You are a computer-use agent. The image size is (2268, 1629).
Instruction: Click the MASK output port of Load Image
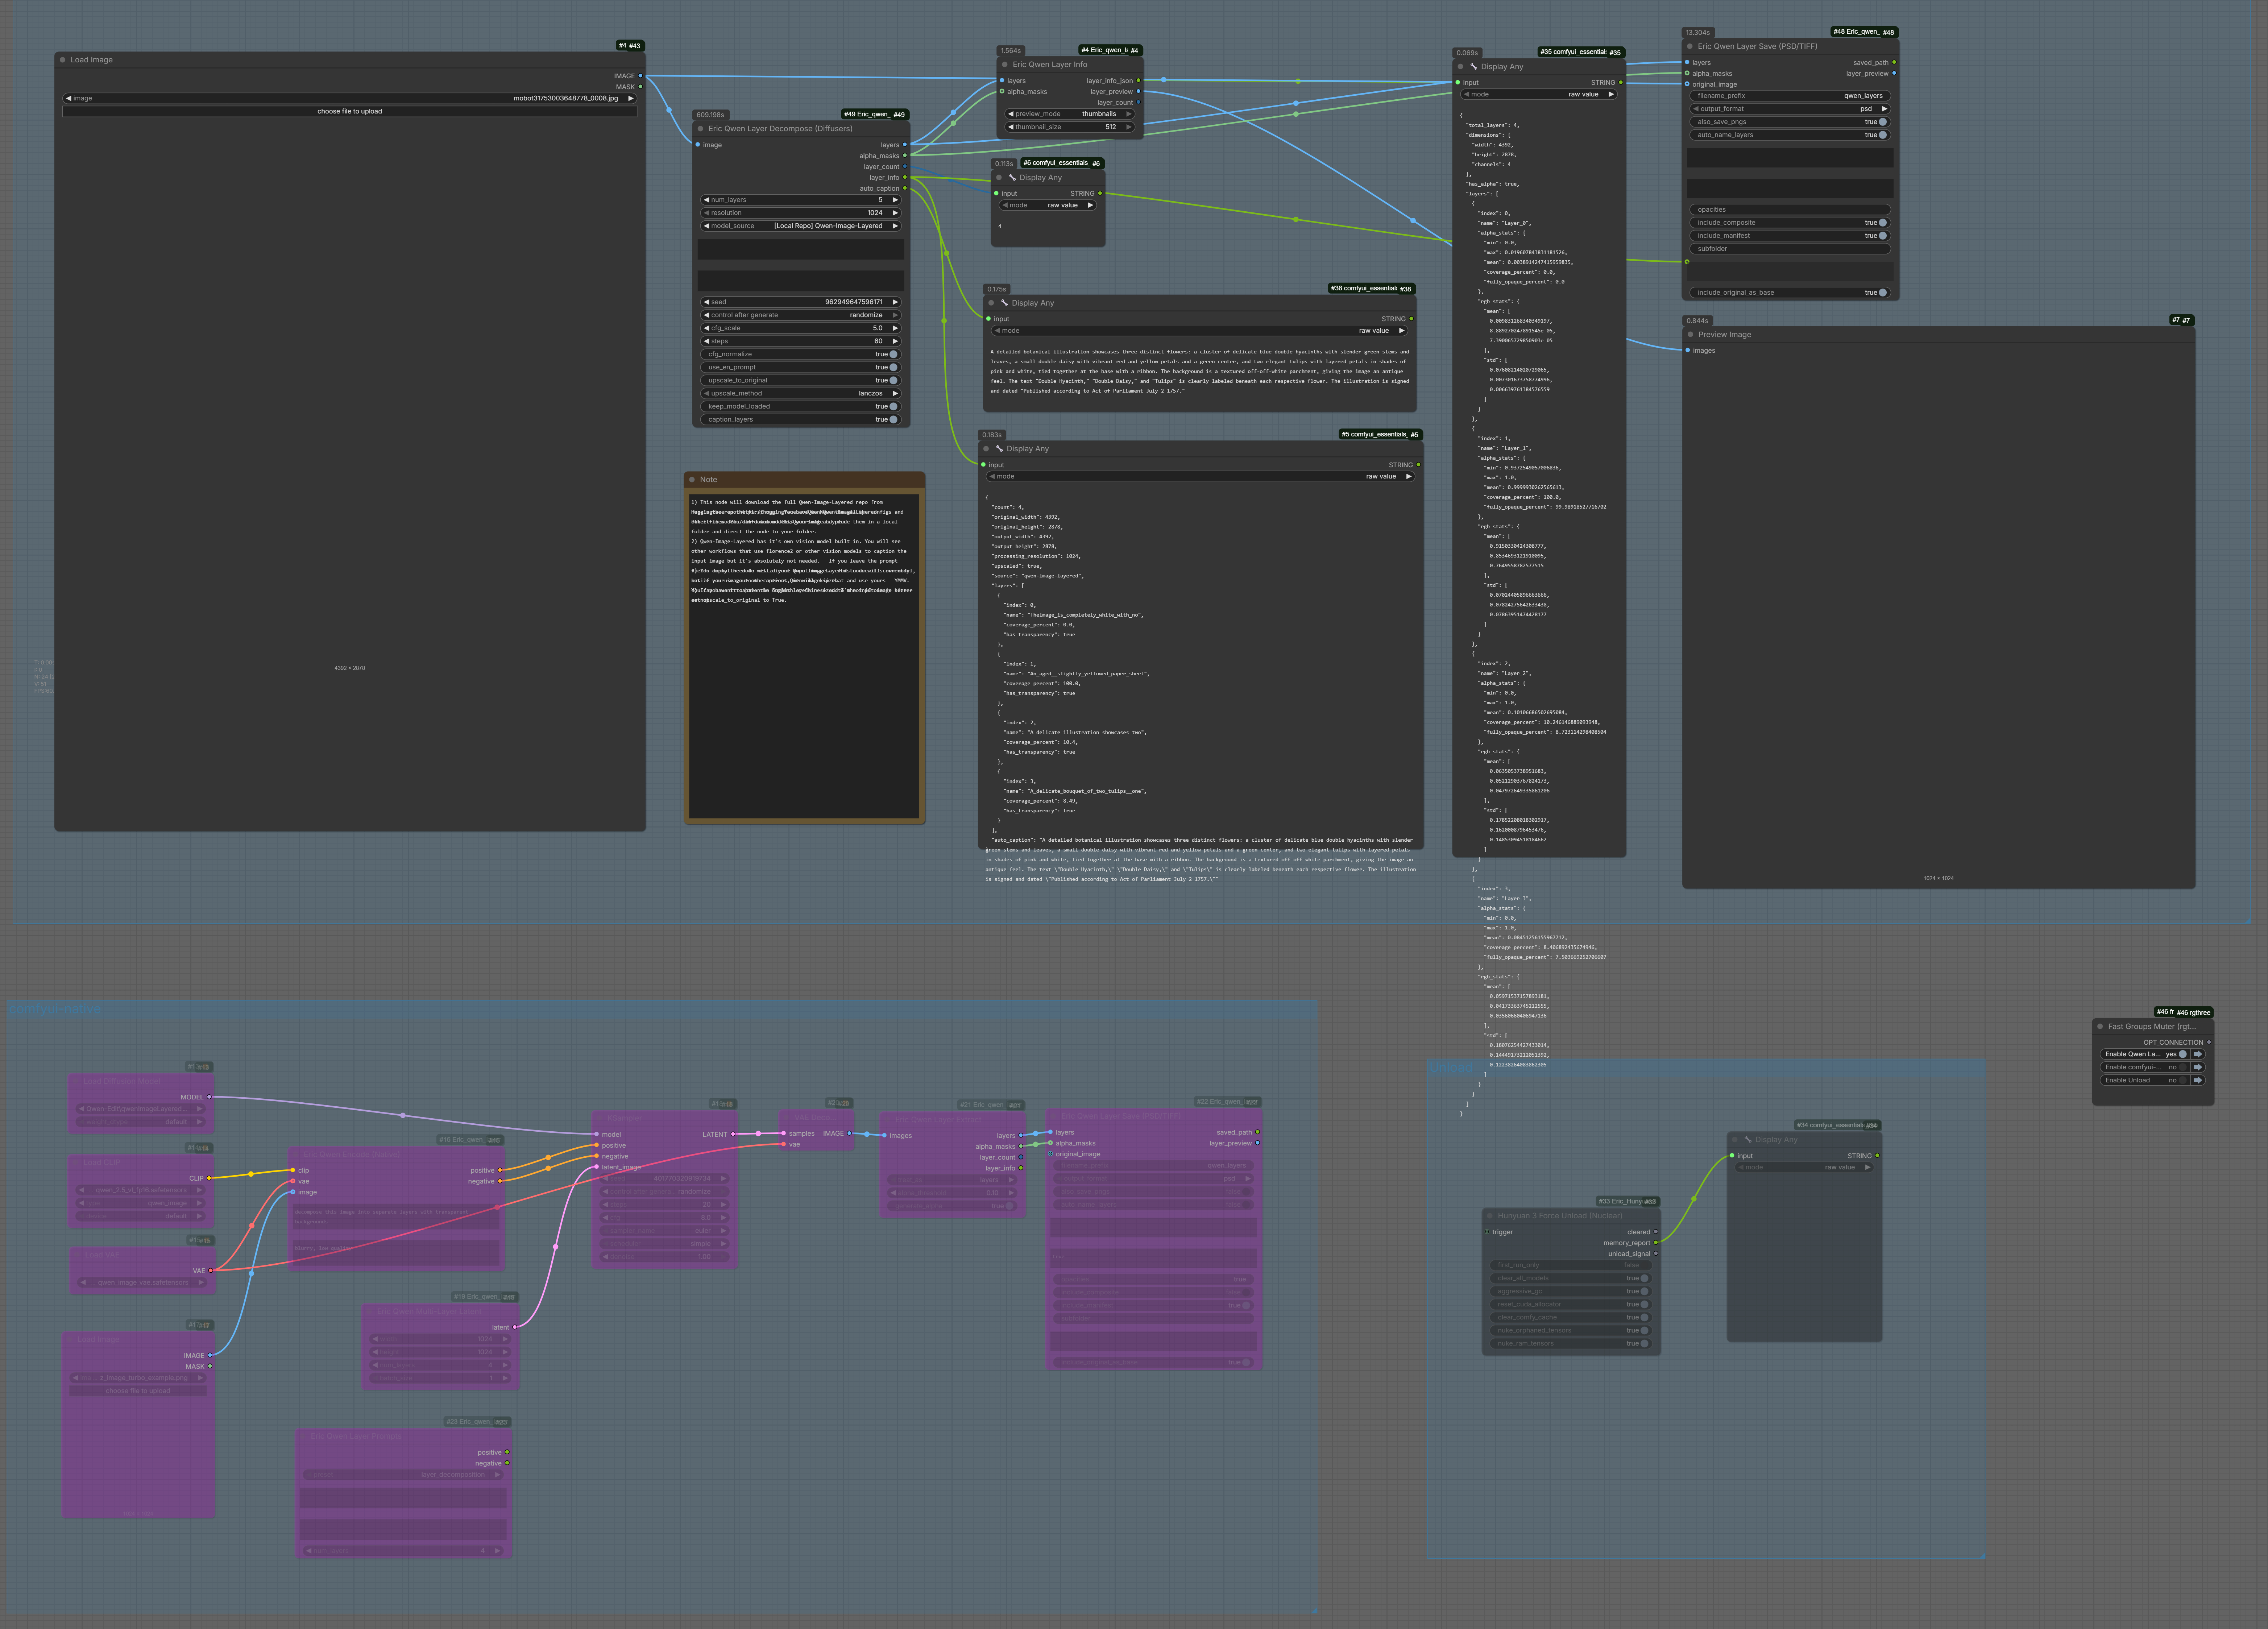click(x=640, y=87)
